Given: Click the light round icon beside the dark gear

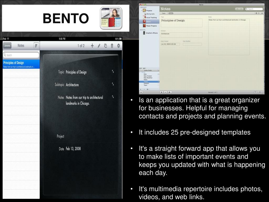Looking at the screenshot, I should pos(259,13).
